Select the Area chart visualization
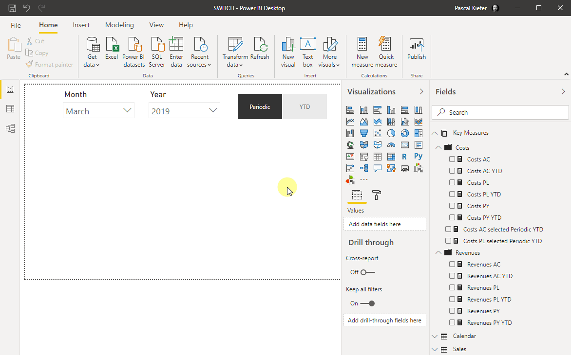Image resolution: width=571 pixels, height=355 pixels. 364,122
